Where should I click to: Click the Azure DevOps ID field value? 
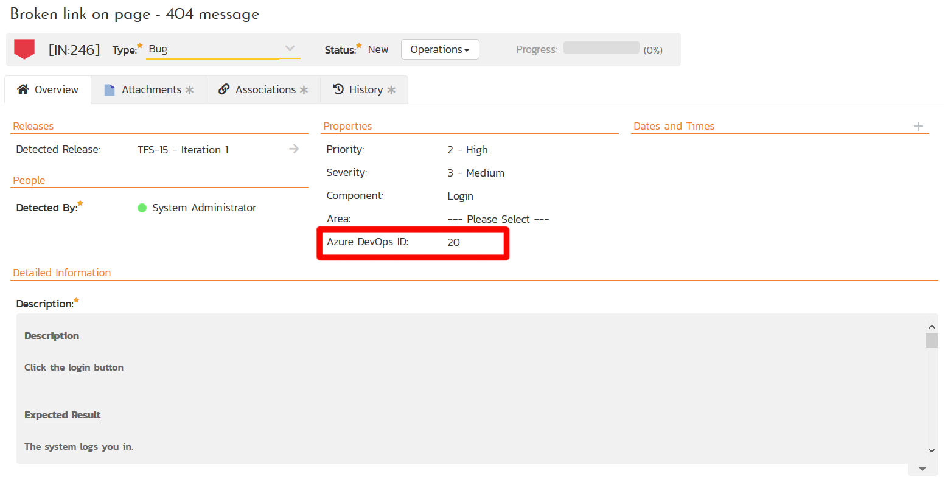tap(454, 242)
